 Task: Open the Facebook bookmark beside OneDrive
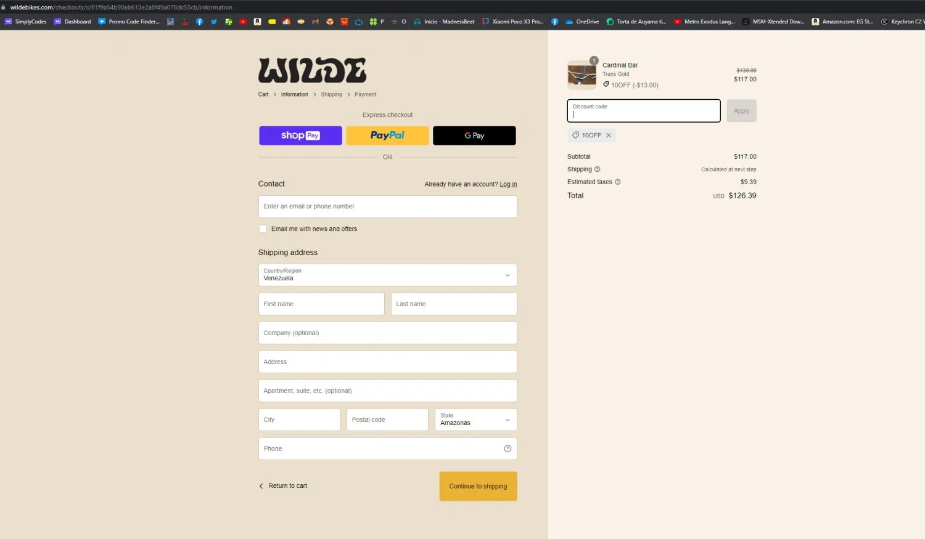point(554,22)
